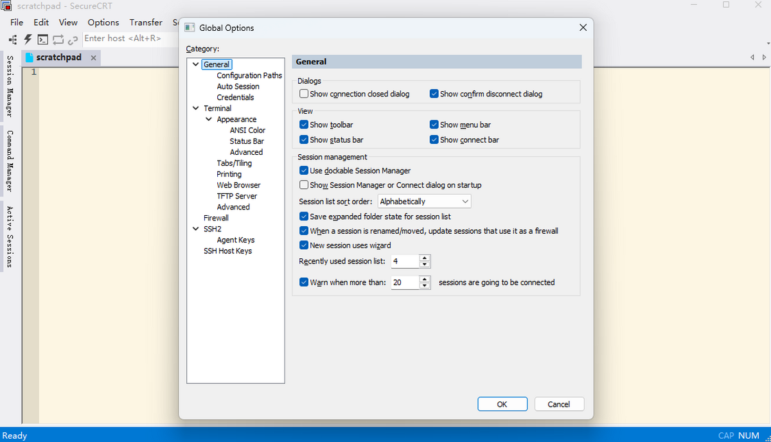771x442 pixels.
Task: Close the scratchpad tab
Action: tap(93, 58)
